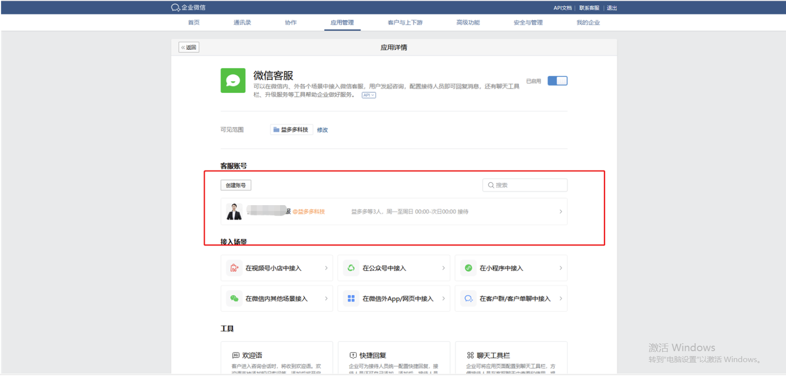Click the green WeChat Customer Service app icon

point(233,80)
